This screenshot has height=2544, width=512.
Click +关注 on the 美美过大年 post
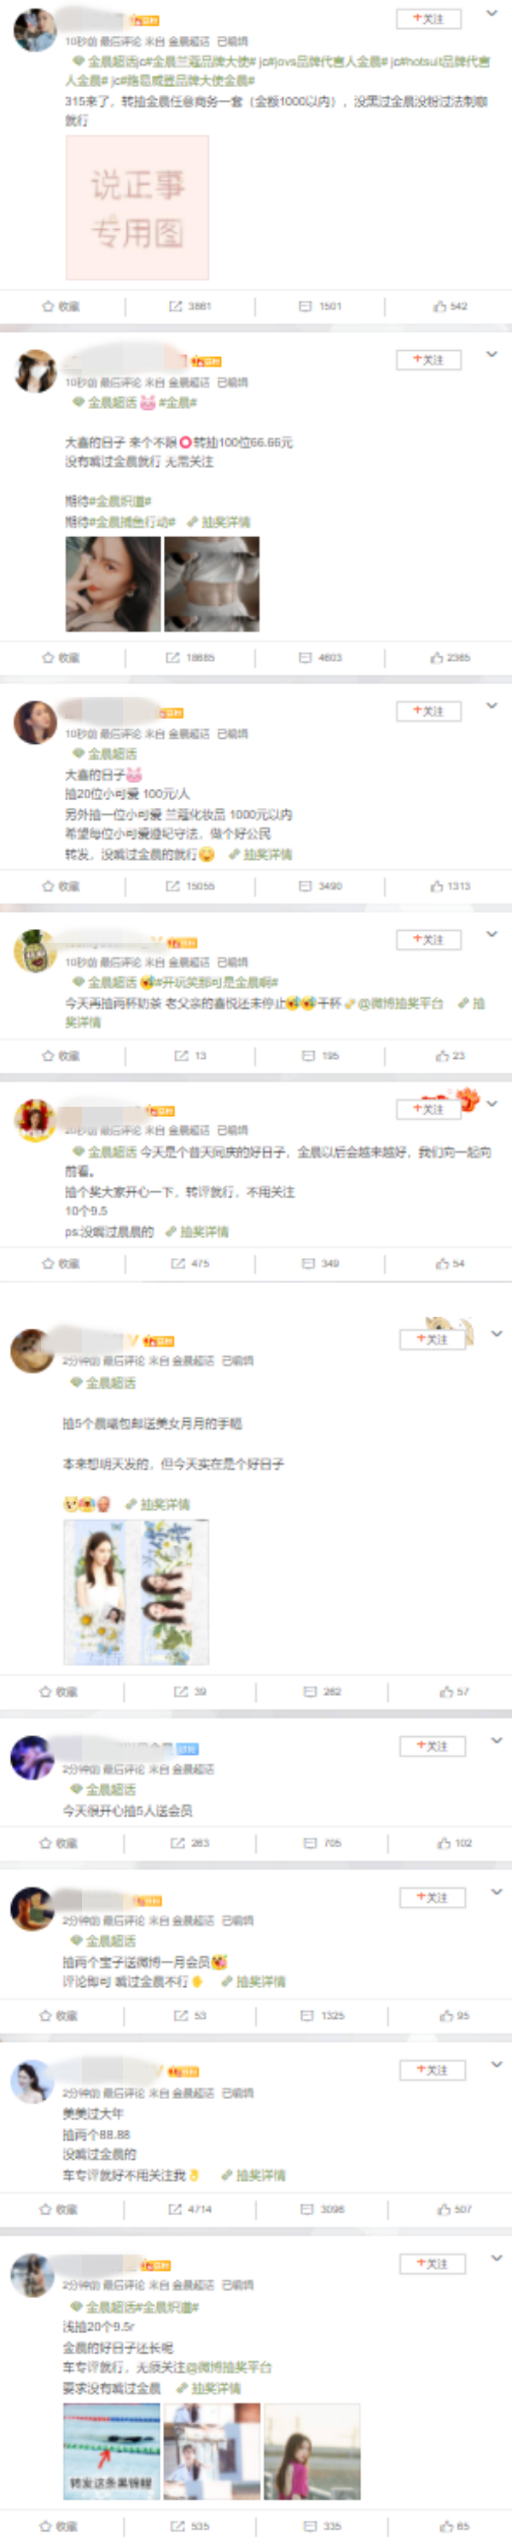432,2070
